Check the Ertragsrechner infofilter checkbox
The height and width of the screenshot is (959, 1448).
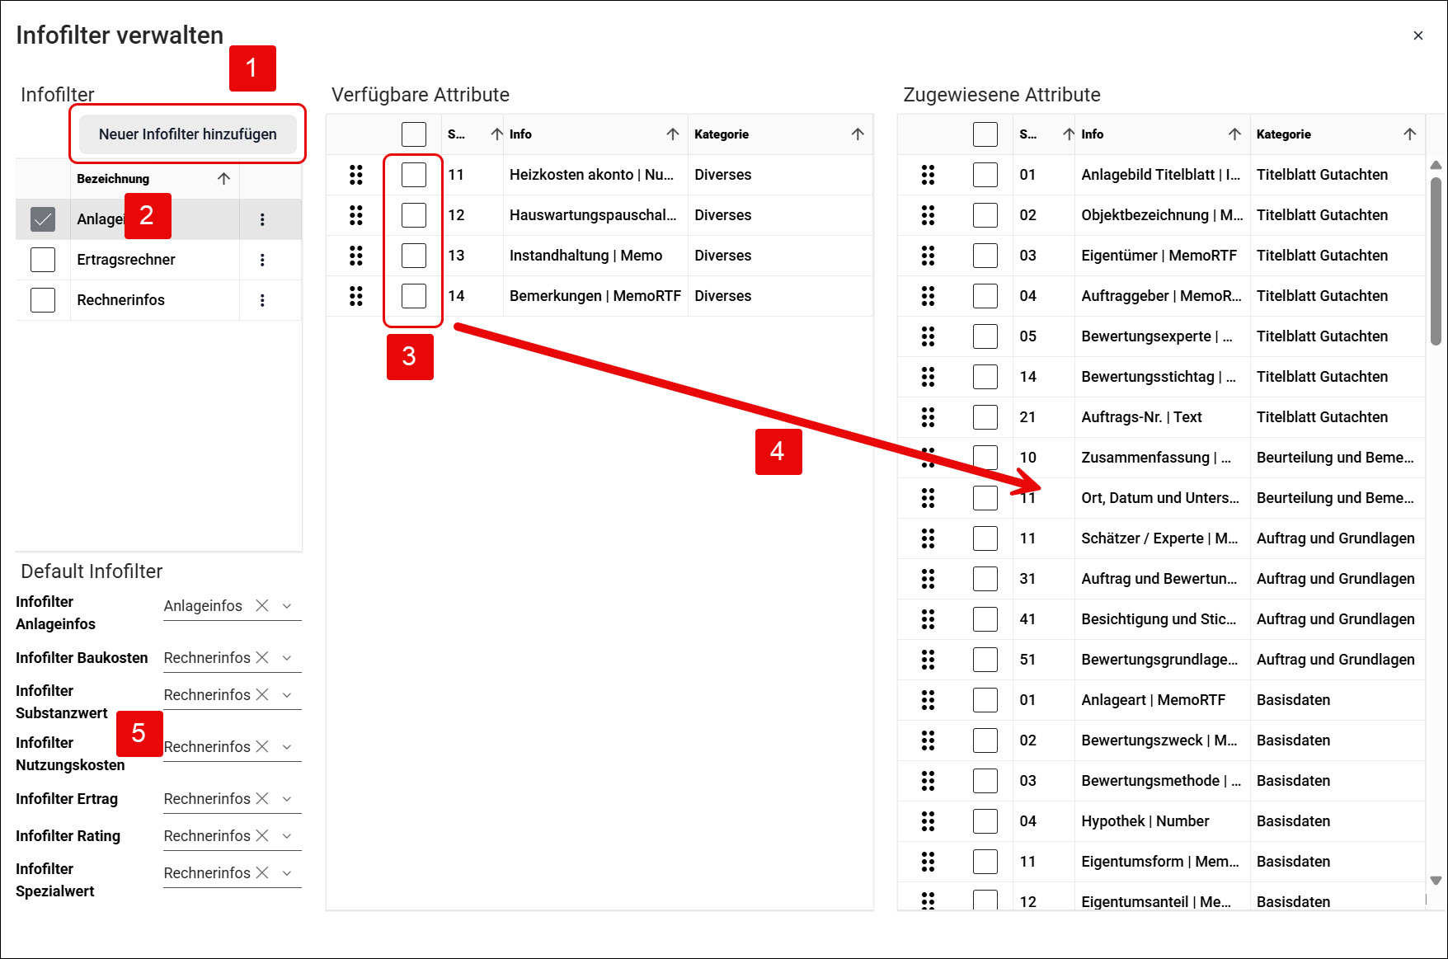tap(43, 260)
